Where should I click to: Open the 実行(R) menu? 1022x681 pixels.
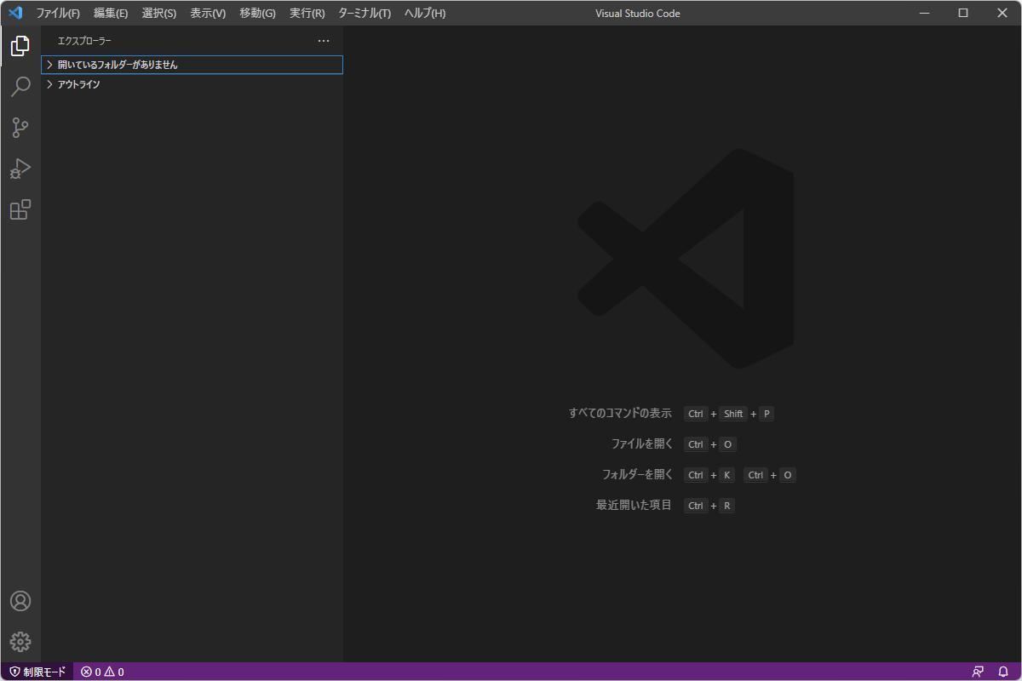(x=307, y=13)
